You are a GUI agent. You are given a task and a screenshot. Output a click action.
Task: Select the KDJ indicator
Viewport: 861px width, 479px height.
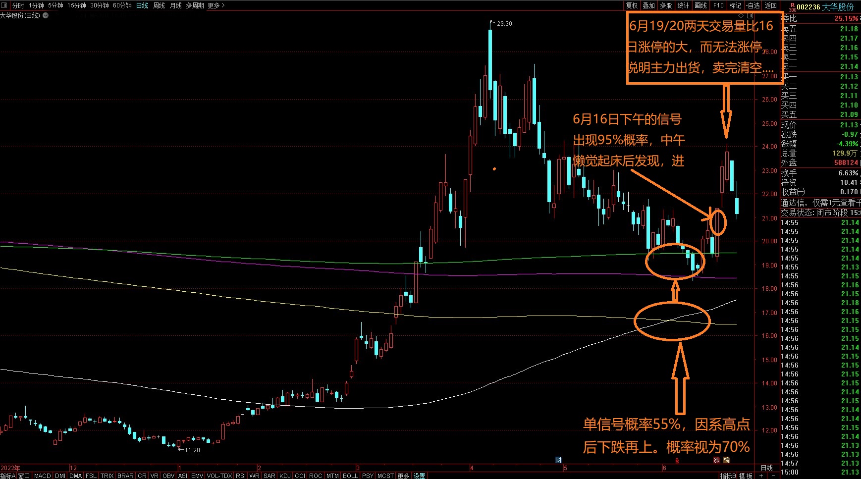point(285,476)
